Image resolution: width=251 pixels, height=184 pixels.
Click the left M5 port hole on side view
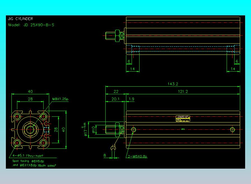tap(134, 129)
